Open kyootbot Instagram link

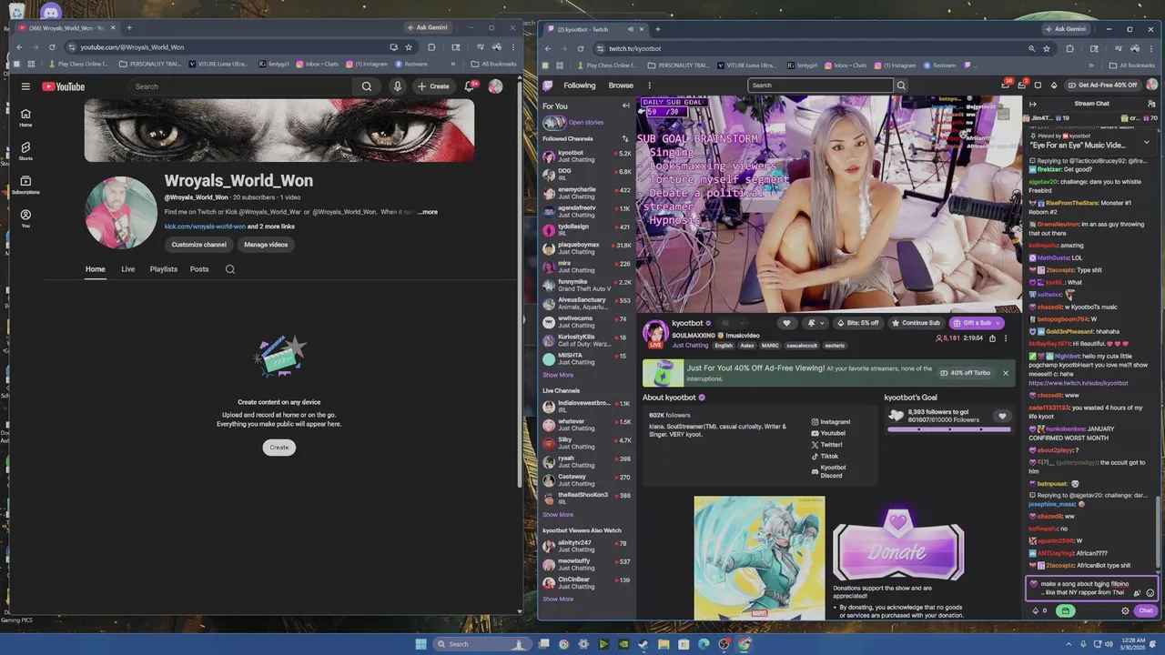(x=831, y=422)
